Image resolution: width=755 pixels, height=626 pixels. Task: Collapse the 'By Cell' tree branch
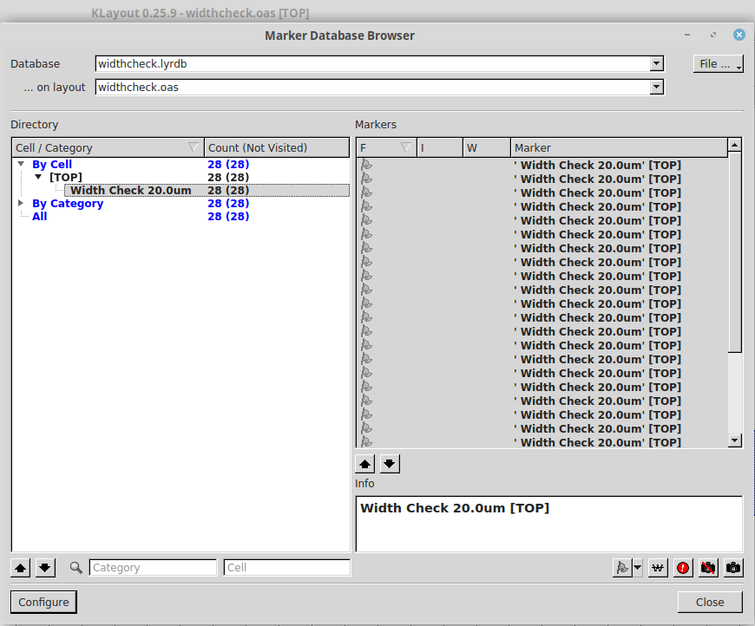point(21,164)
